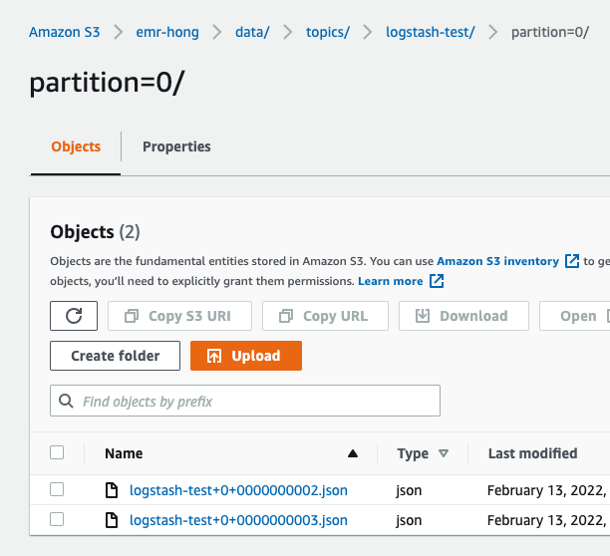Focus the Find objects by prefix field
Screen dimensions: 610x556
(x=256, y=402)
